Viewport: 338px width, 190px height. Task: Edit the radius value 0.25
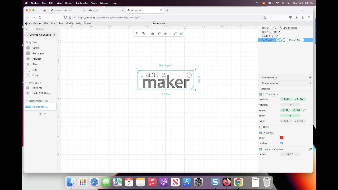tap(290, 154)
